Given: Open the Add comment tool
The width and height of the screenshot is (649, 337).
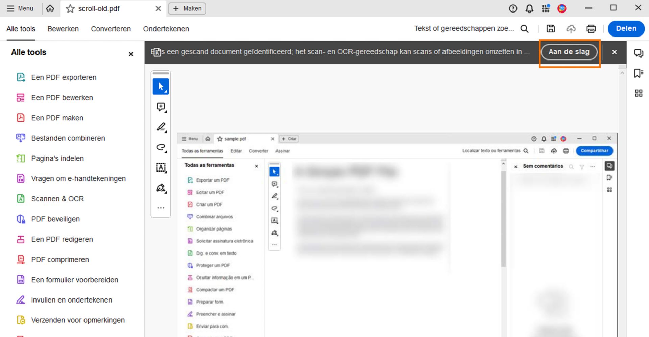Looking at the screenshot, I should click(161, 107).
